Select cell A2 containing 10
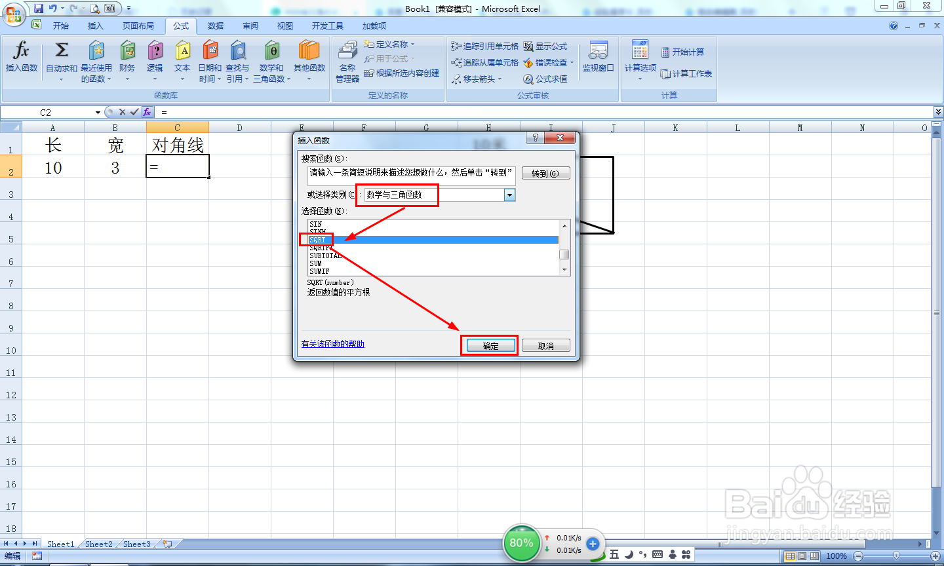This screenshot has width=944, height=566. coord(53,166)
